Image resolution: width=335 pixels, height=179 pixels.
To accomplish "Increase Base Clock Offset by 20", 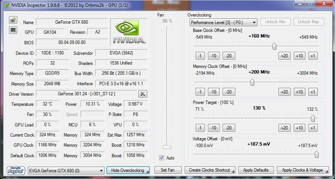I will coord(284,56).
